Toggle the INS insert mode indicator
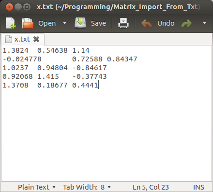Viewport: 213px width, 192px height. click(x=198, y=187)
